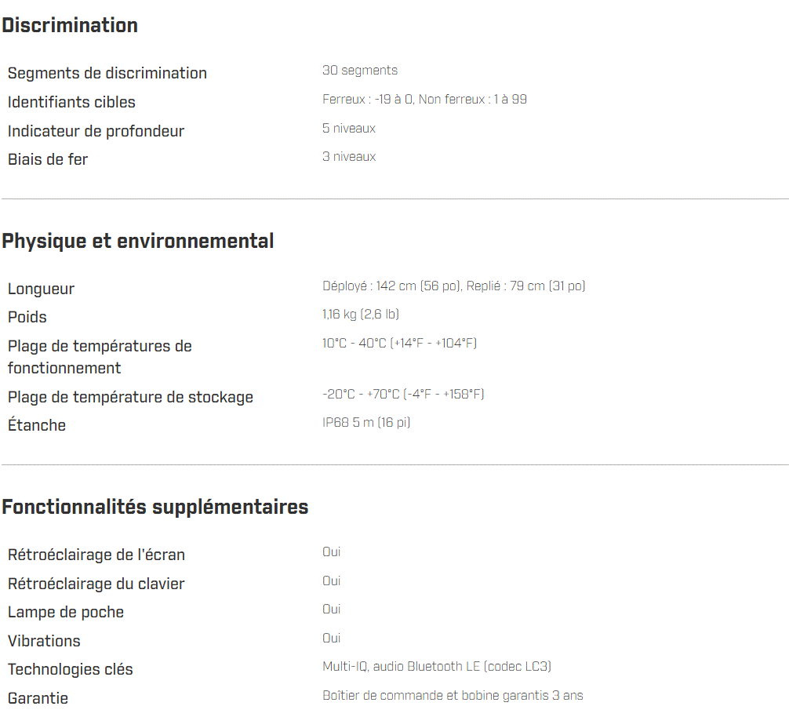Select the 'Plage de températures de fonctionnement' label

pos(100,357)
